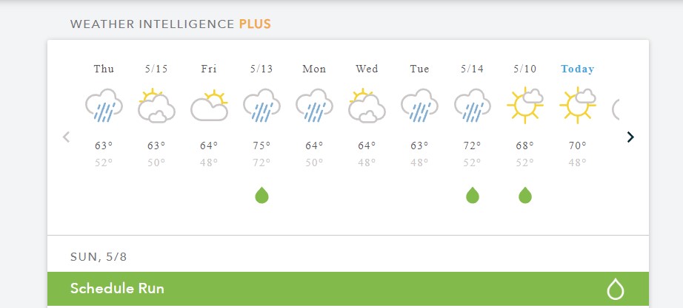Expand the Schedule Run green bar

(348, 289)
